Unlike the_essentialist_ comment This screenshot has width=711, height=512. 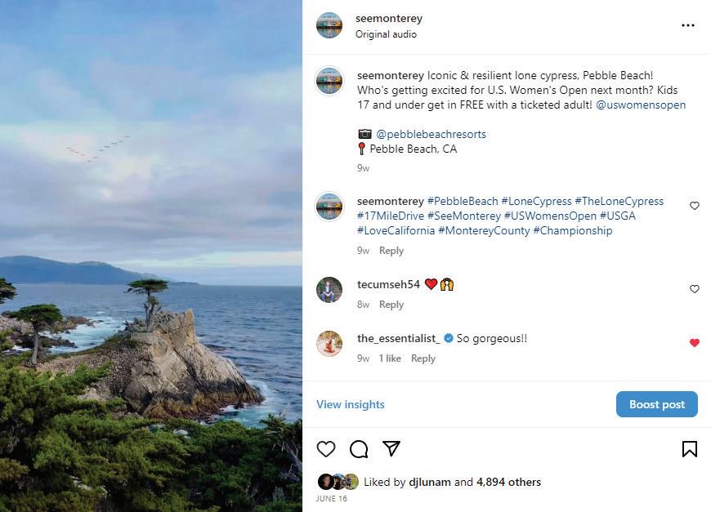click(x=695, y=343)
